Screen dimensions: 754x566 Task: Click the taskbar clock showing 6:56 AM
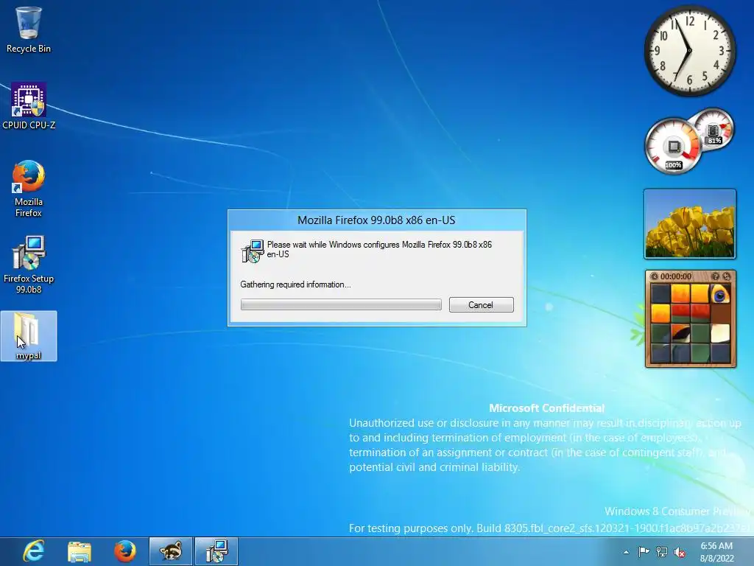tap(716, 551)
